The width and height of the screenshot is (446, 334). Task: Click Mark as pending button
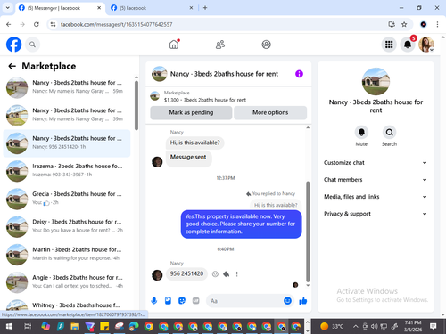191,112
